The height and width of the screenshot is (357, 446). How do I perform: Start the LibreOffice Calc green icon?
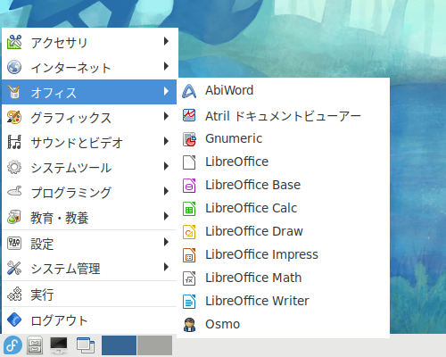(189, 209)
